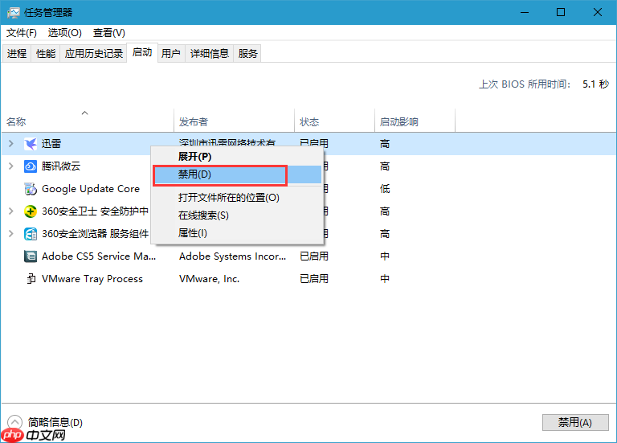
Task: Expand the 腾讯微云 startup entry
Action: (x=11, y=166)
